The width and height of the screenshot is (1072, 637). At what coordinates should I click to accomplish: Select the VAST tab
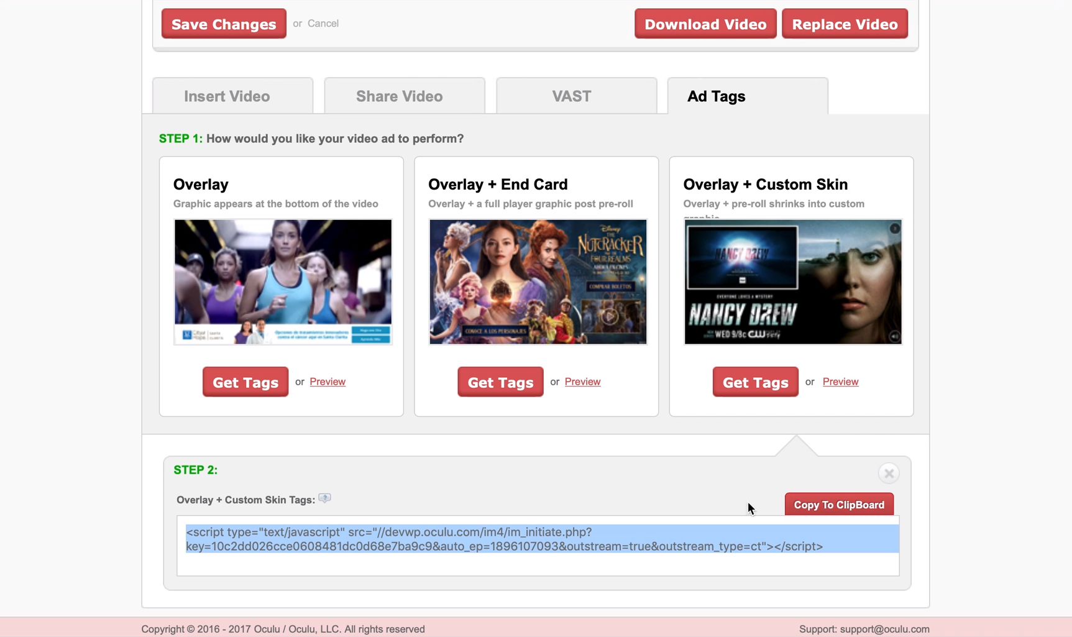[x=576, y=96]
